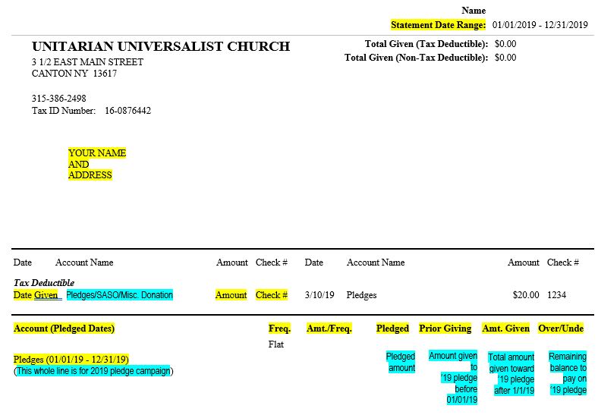This screenshot has height=415, width=598.
Task: Click the right 'Account Name' column header
Action: [376, 263]
